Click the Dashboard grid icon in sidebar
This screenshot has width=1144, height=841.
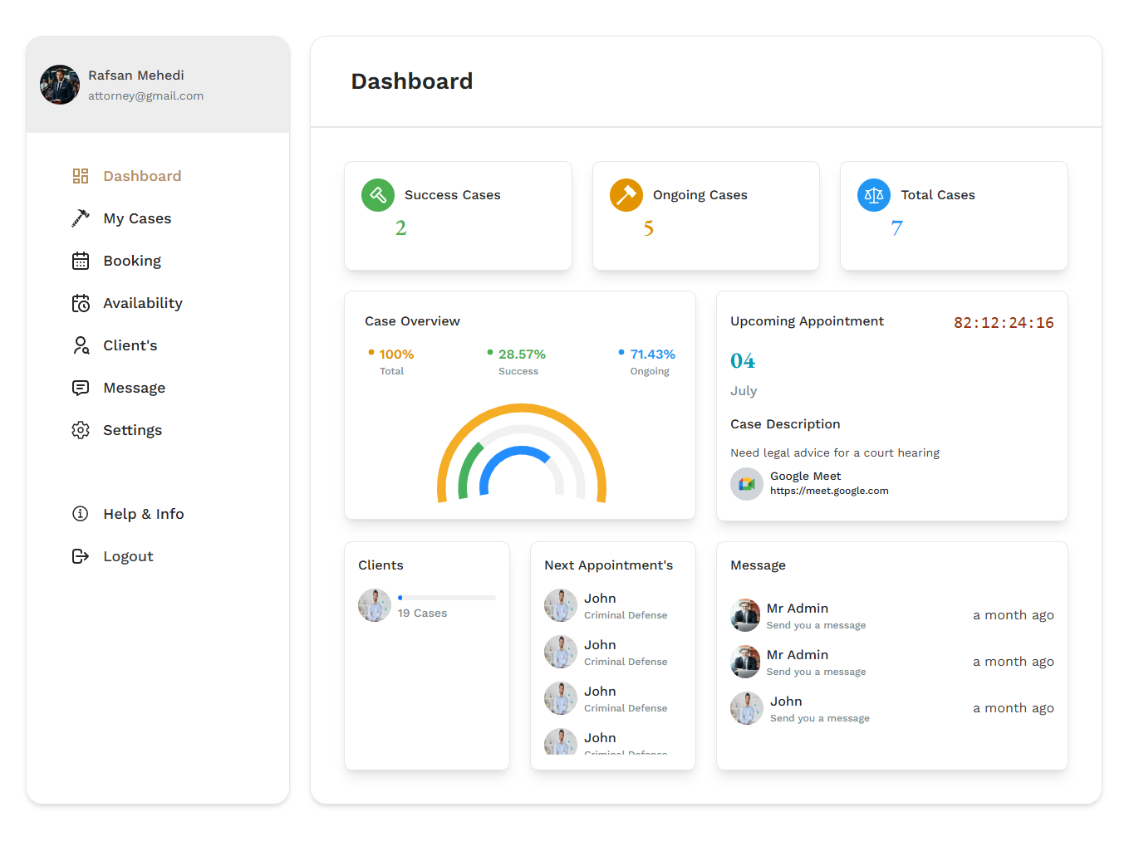[x=81, y=176]
